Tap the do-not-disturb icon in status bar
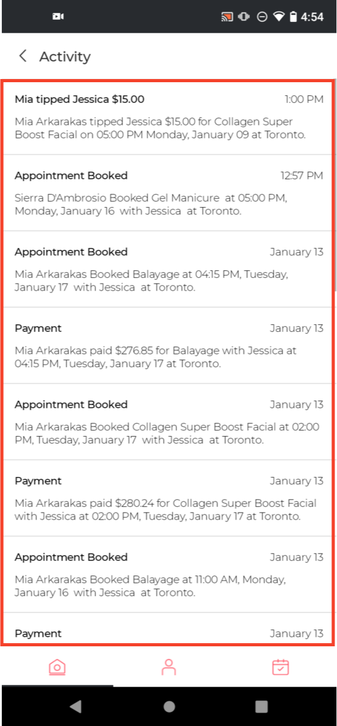This screenshot has height=726, width=337. pos(262,17)
